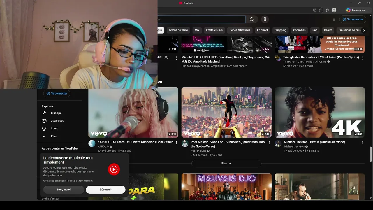Open the TV RAP channel avatar

(277, 58)
